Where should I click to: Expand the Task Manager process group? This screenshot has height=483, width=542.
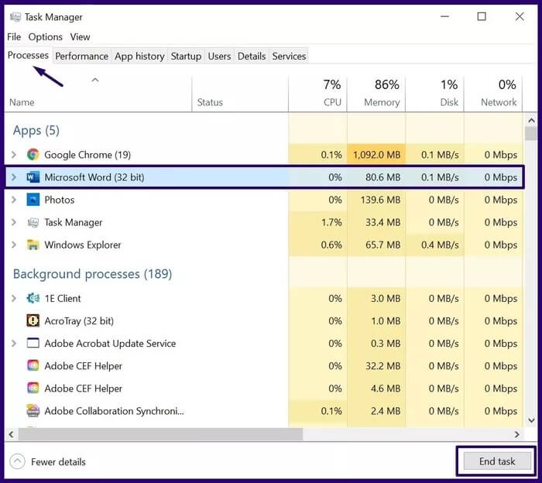(14, 222)
